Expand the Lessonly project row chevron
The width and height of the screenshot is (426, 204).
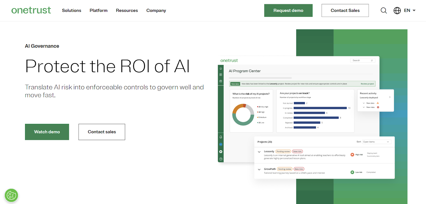pos(259,152)
